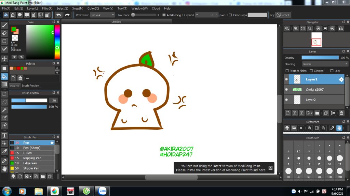Screen dimensions: 350x196
Task: Undock the Navigator panel
Action: (x=344, y=22)
